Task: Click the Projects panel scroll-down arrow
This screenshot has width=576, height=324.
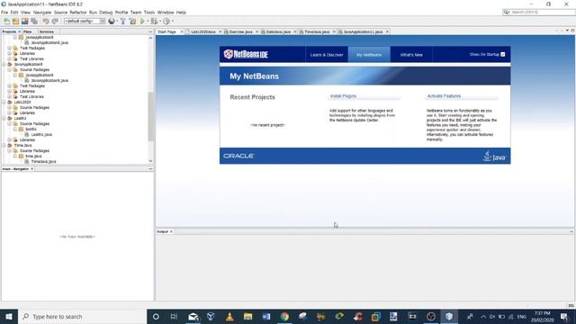Action: 150,161
